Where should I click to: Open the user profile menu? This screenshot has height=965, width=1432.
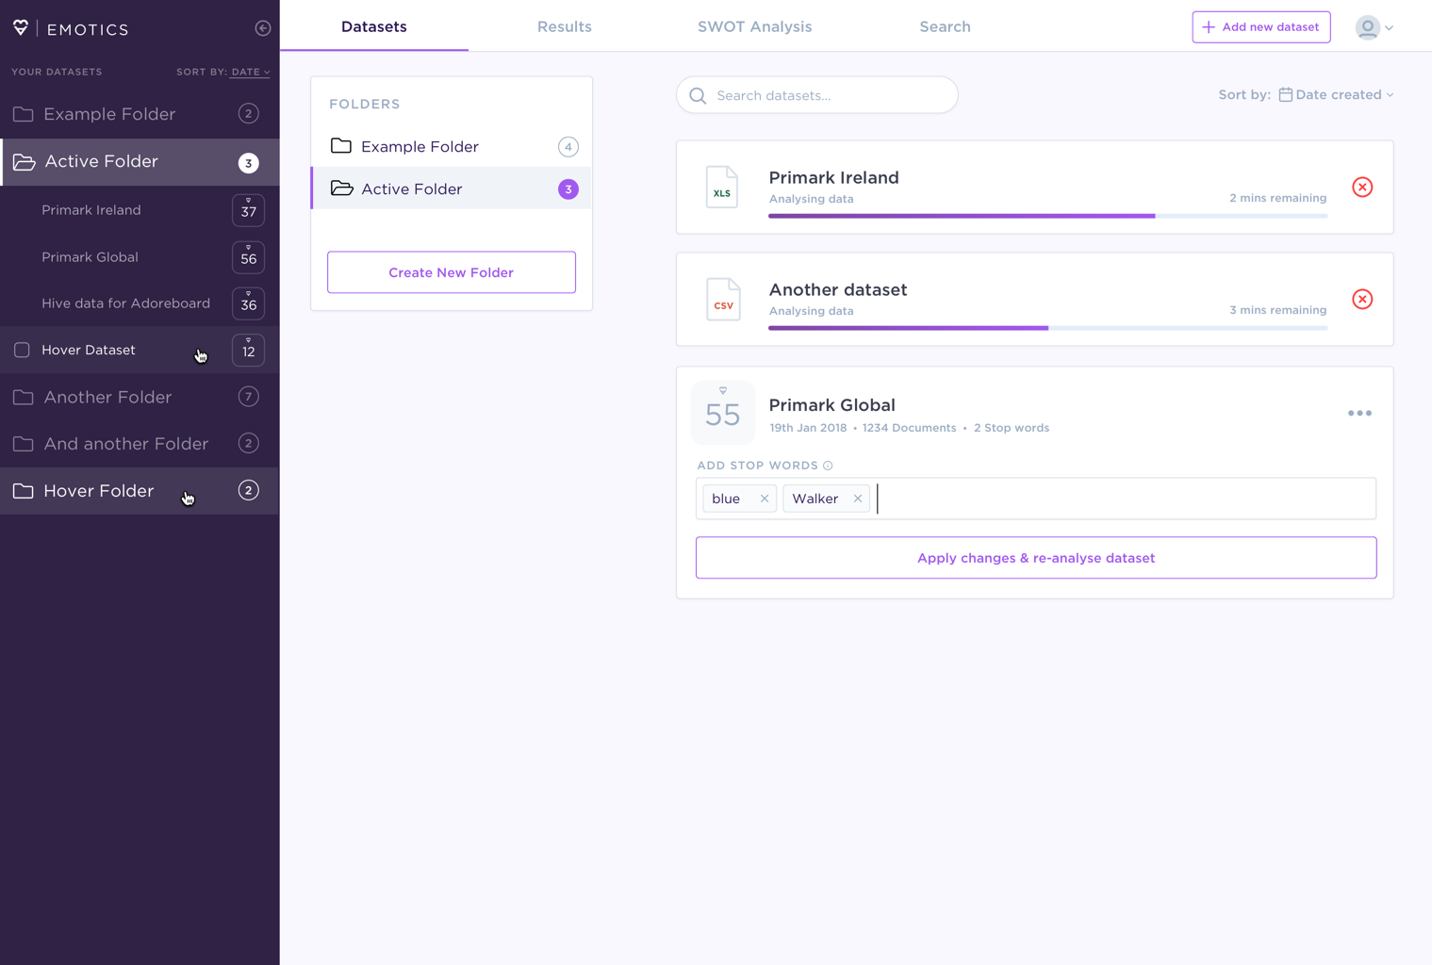[x=1374, y=27]
